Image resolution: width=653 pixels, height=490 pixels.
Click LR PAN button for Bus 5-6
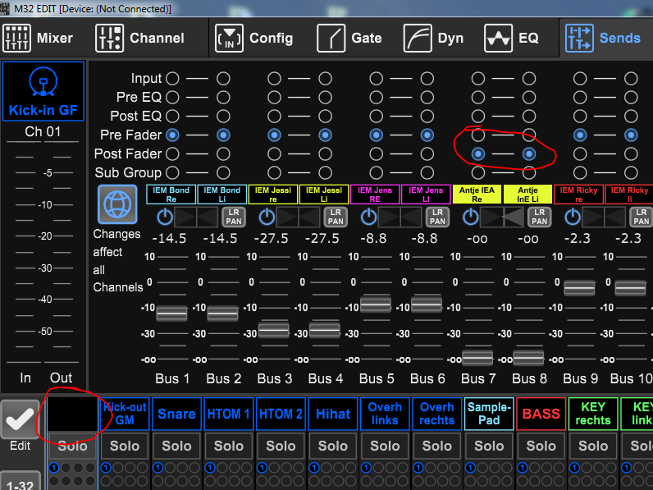coord(437,217)
